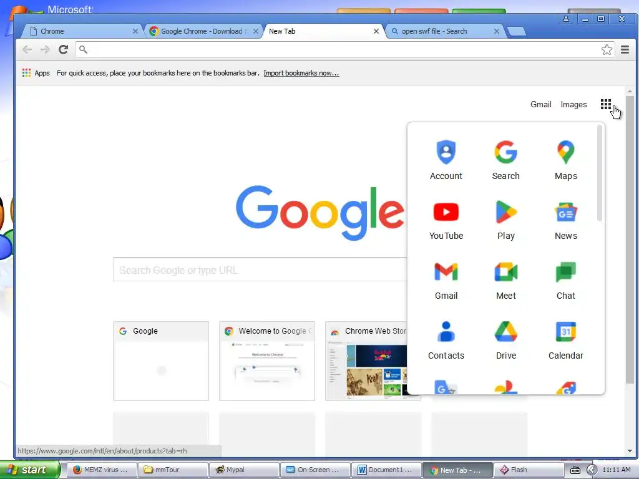Open the Google most-visited thumbnail
This screenshot has width=639, height=479.
click(x=161, y=361)
